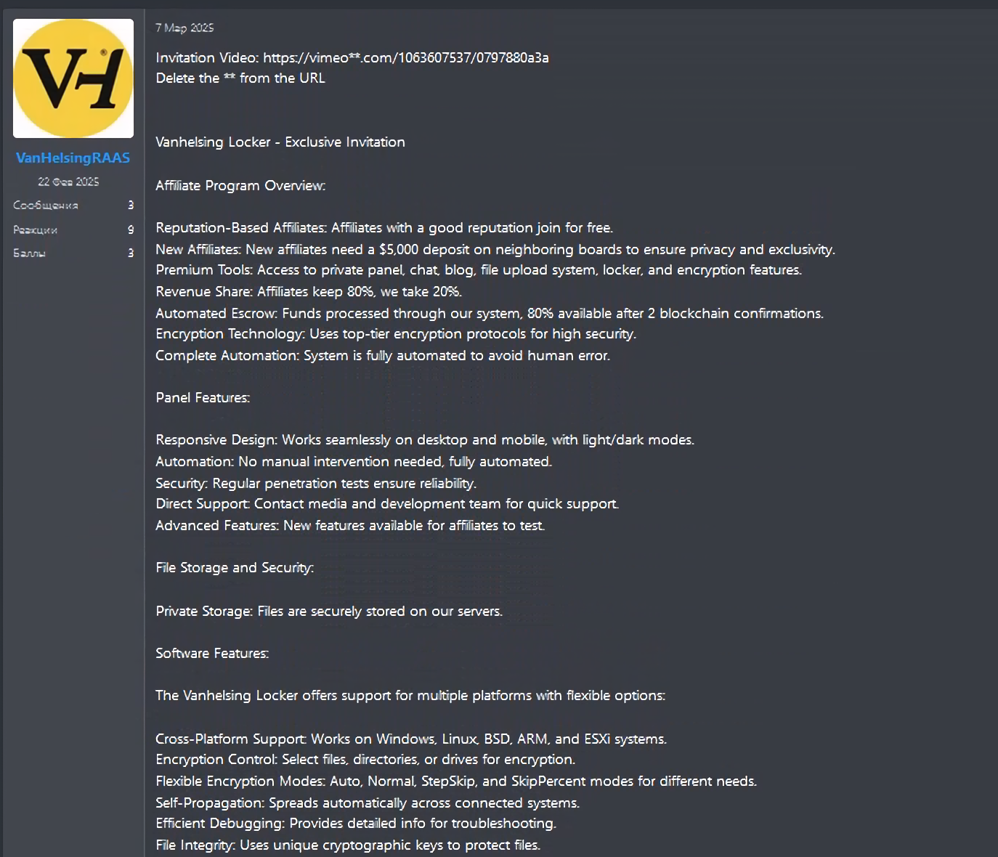Open the VanHelsingRAAS username profile link
Screen dimensions: 998x857
point(73,158)
